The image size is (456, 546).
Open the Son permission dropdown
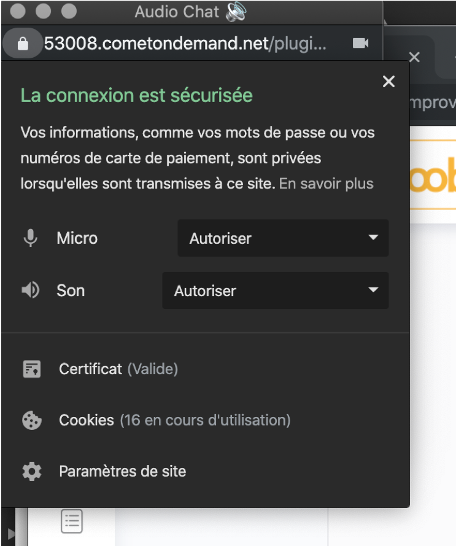276,291
